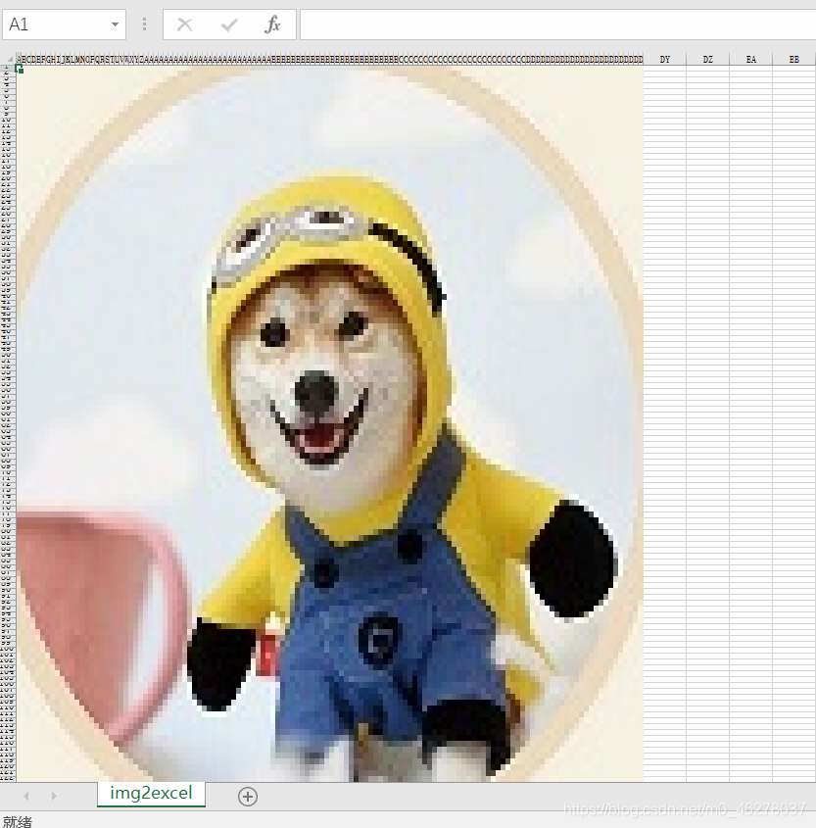Click the blog.csdn.net watermark link
Screen dimensions: 816x828
(686, 810)
